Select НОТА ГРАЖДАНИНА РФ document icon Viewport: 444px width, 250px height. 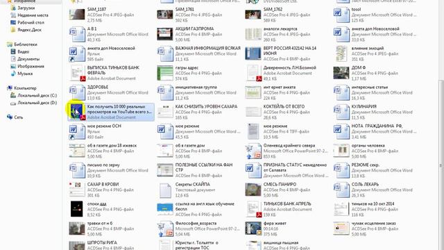coord(341,132)
